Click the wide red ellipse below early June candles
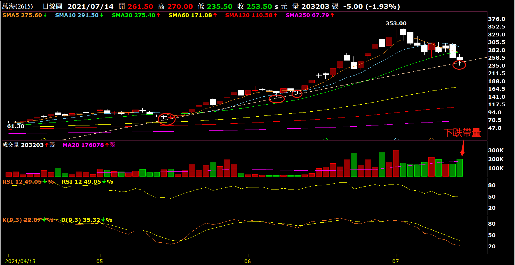This screenshot has height=265, width=515. [x=277, y=99]
